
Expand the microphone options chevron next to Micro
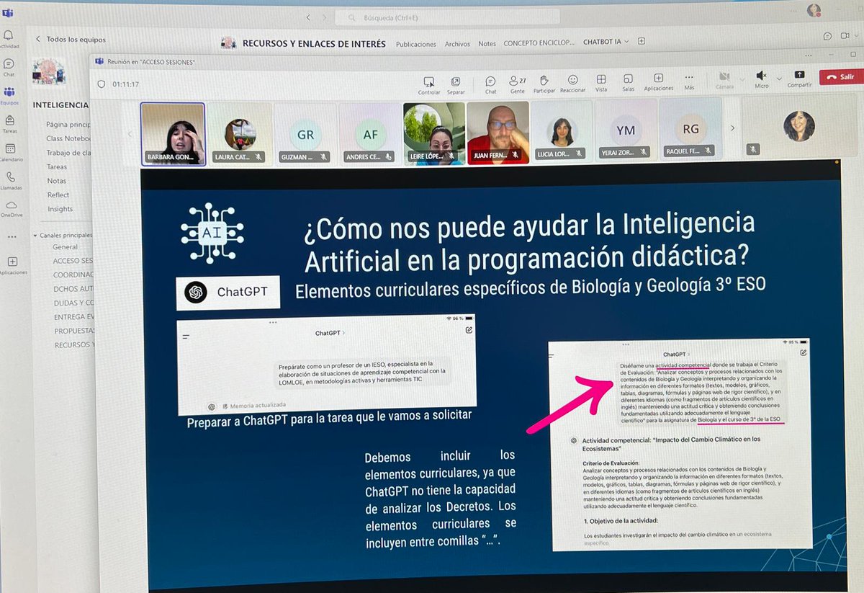[779, 81]
